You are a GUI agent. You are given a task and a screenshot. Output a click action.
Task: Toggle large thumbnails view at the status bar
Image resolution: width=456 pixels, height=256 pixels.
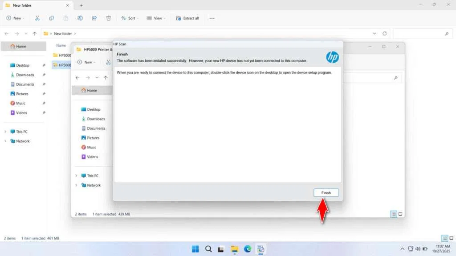coord(451,238)
